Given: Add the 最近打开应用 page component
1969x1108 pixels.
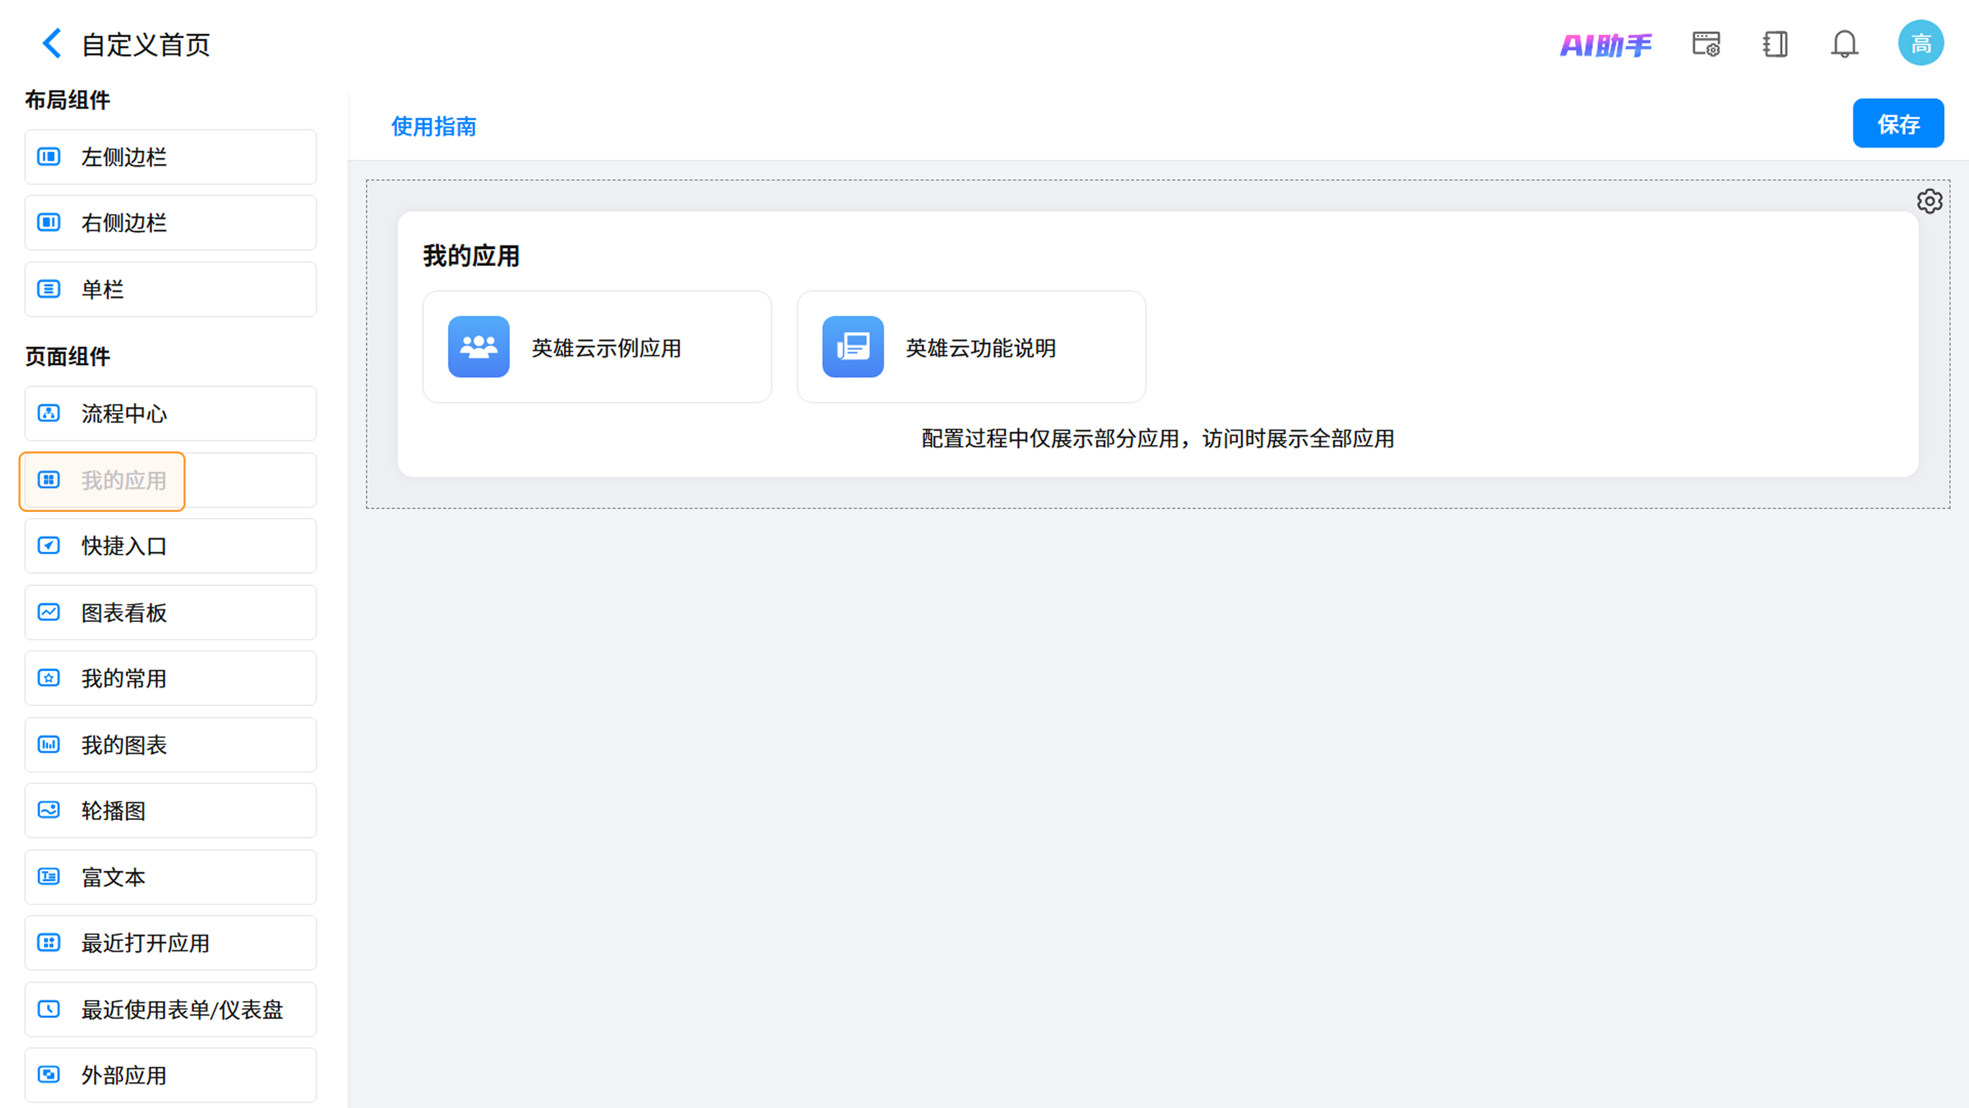Looking at the screenshot, I should (170, 943).
